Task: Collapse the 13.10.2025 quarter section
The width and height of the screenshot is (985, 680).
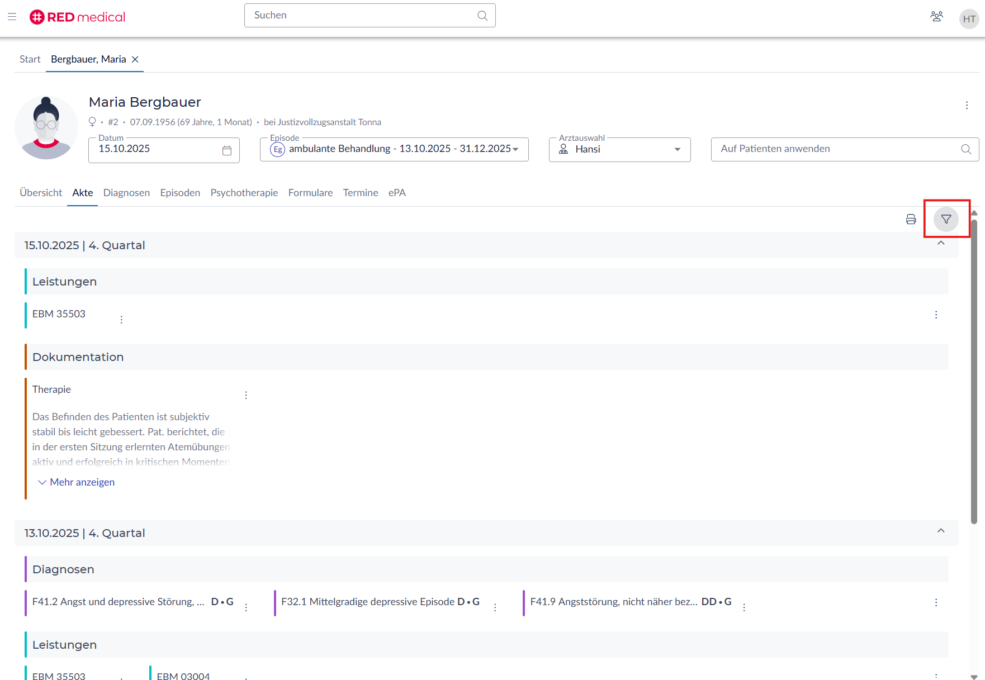Action: (941, 531)
